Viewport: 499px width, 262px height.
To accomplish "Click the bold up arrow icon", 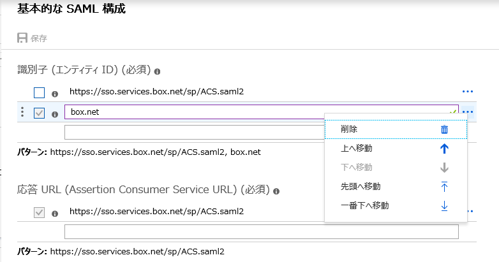I will (444, 149).
